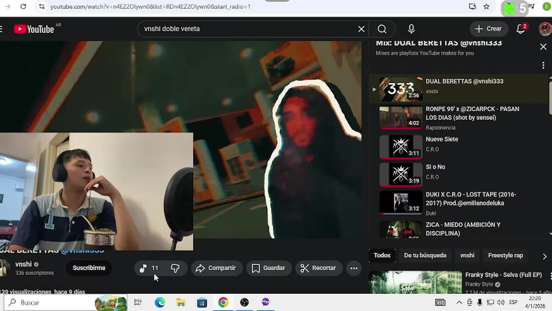This screenshot has width=552, height=311.
Task: Close the Mix playlist panel
Action: coord(543,47)
